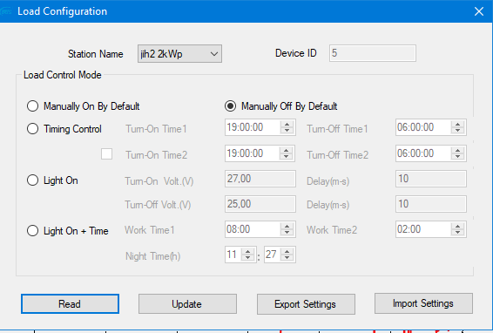Increase Turn-On Time2 with up arrow
The width and height of the screenshot is (493, 333).
coord(286,151)
